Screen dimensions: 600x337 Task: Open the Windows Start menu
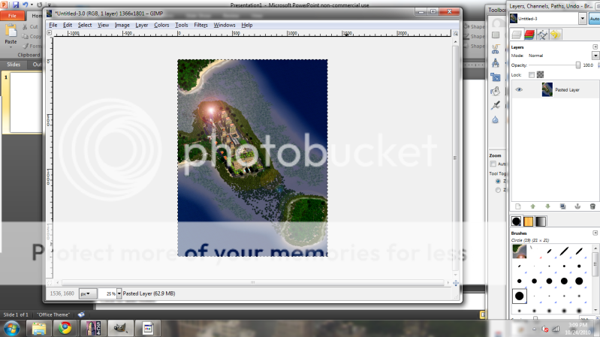click(x=11, y=328)
